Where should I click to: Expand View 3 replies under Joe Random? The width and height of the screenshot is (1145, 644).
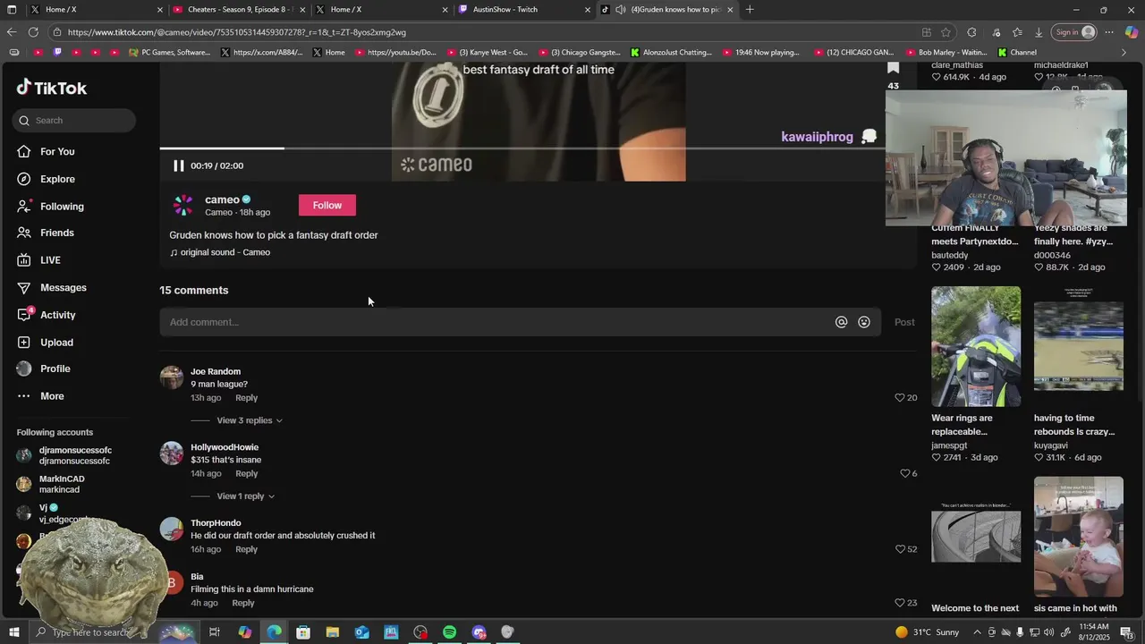pyautogui.click(x=249, y=420)
